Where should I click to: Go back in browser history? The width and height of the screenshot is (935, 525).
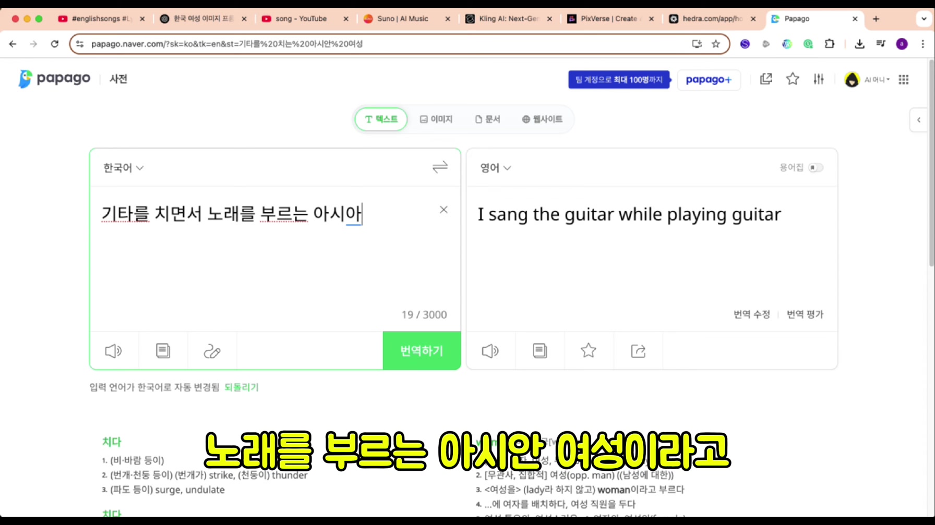13,44
